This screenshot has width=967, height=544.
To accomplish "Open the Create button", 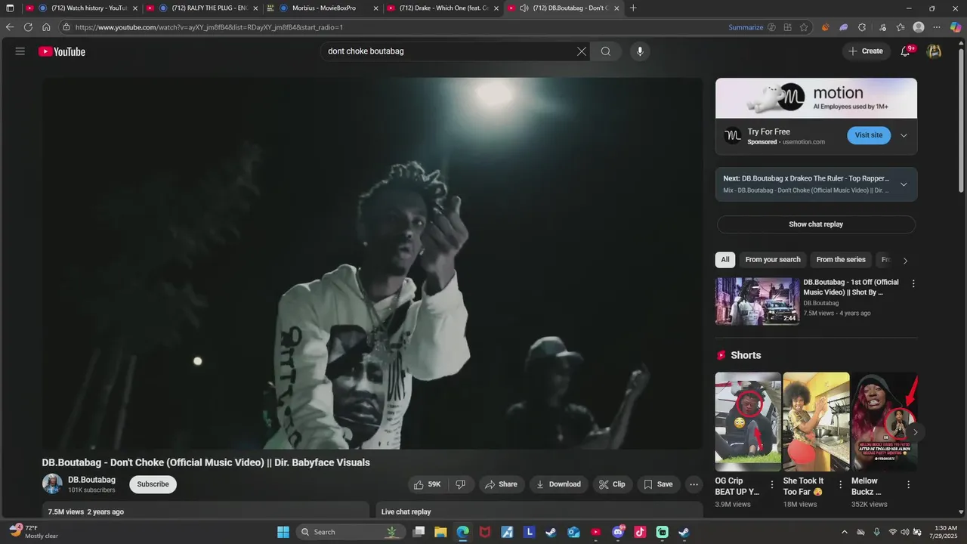I will pos(866,51).
